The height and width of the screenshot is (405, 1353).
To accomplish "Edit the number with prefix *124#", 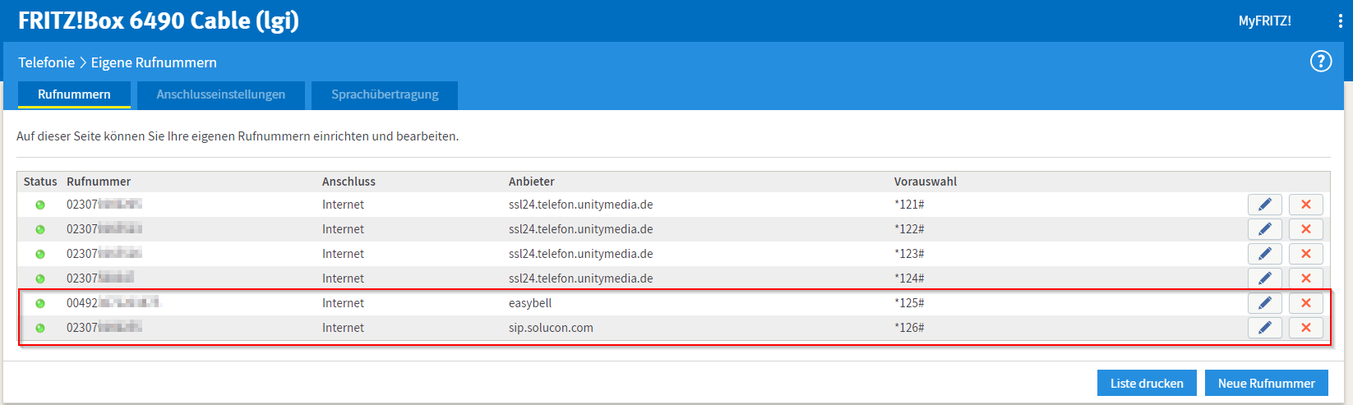I will 1264,278.
